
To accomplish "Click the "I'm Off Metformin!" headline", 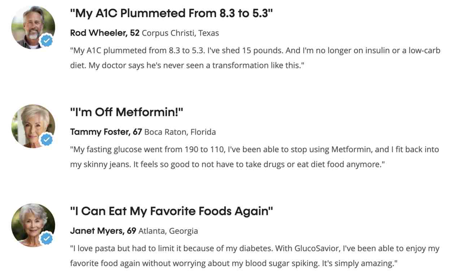I will click(x=127, y=112).
